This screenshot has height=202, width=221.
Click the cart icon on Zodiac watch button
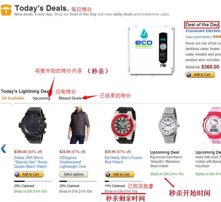click(17, 174)
